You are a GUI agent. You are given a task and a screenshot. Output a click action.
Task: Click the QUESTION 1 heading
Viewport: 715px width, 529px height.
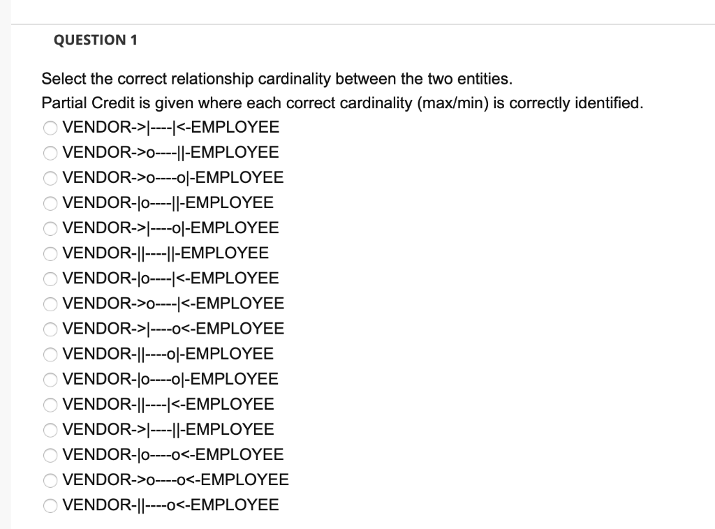click(96, 40)
